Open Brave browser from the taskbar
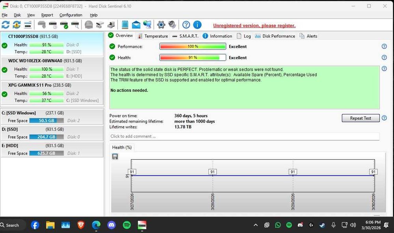Screen dimensions: 394x233 (x=81, y=225)
